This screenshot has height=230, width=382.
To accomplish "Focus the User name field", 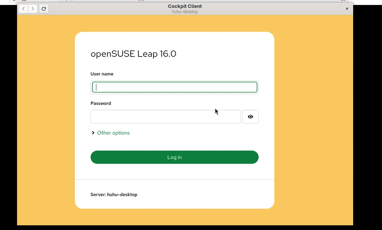I will [x=175, y=87].
